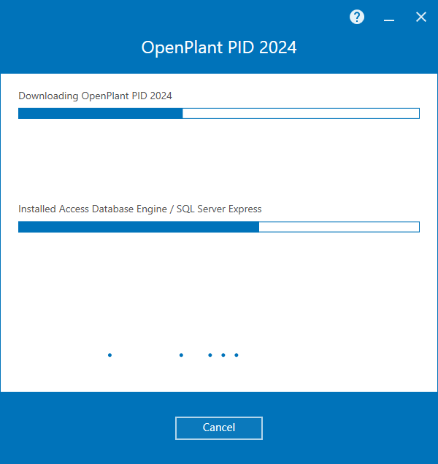Close the OpenPlant PID 2024 installer
This screenshot has height=464, width=438.
coord(420,17)
